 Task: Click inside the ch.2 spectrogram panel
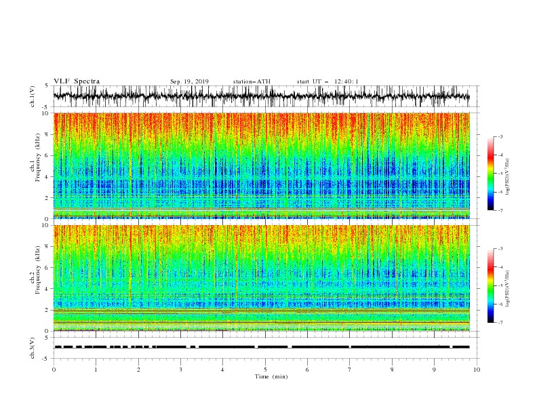[x=261, y=278]
